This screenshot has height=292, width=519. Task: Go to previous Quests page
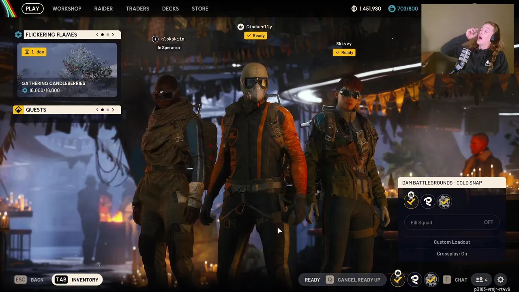pos(97,110)
